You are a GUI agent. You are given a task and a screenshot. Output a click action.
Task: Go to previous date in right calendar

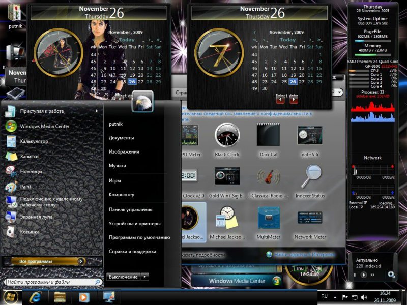280,99
